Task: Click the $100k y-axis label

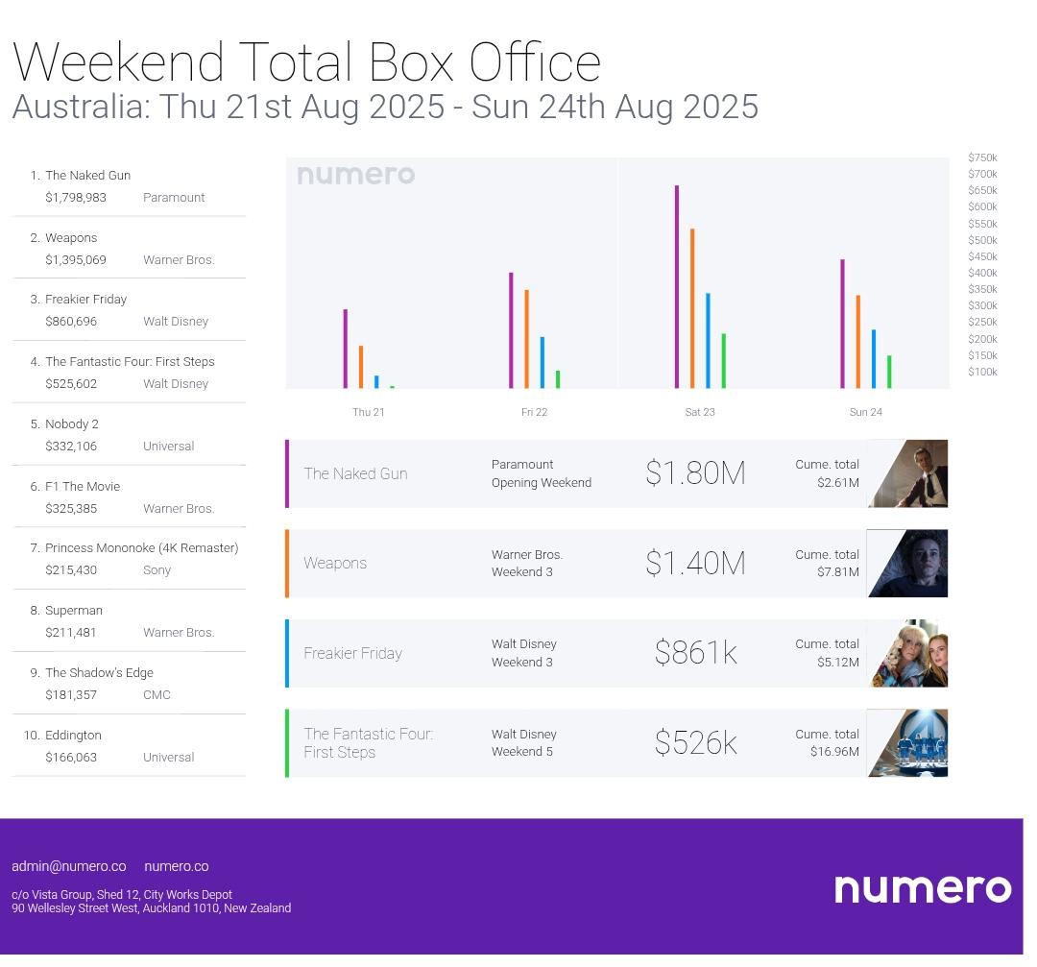Action: pyautogui.click(x=982, y=372)
